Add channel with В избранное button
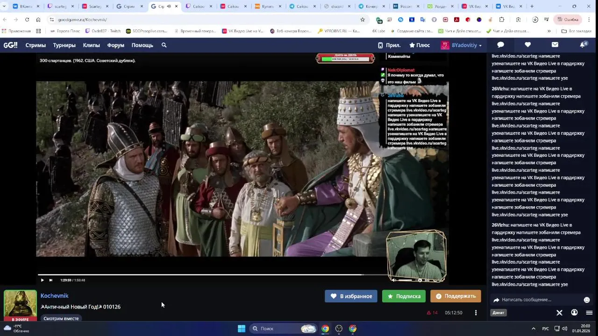 click(x=351, y=296)
